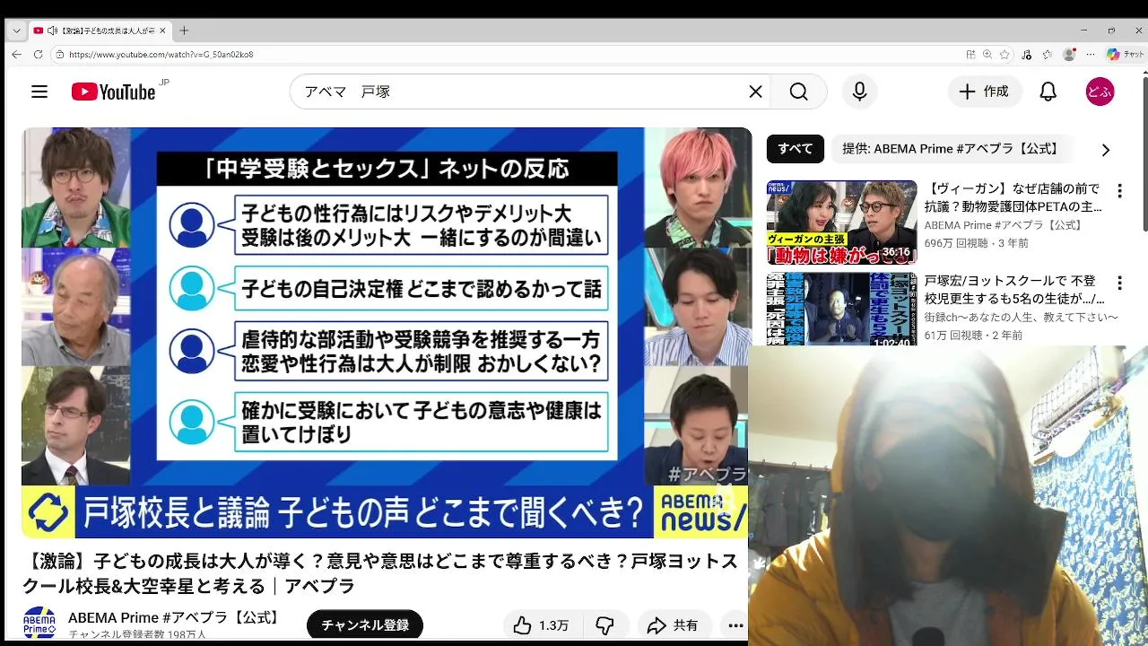Clear the search box with the X
The width and height of the screenshot is (1148, 646).
tap(755, 92)
